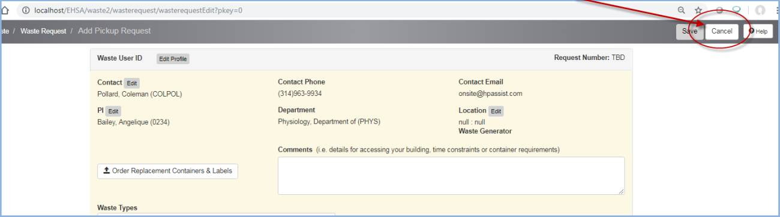Go to the Waste Request breadcrumb

pyautogui.click(x=43, y=31)
